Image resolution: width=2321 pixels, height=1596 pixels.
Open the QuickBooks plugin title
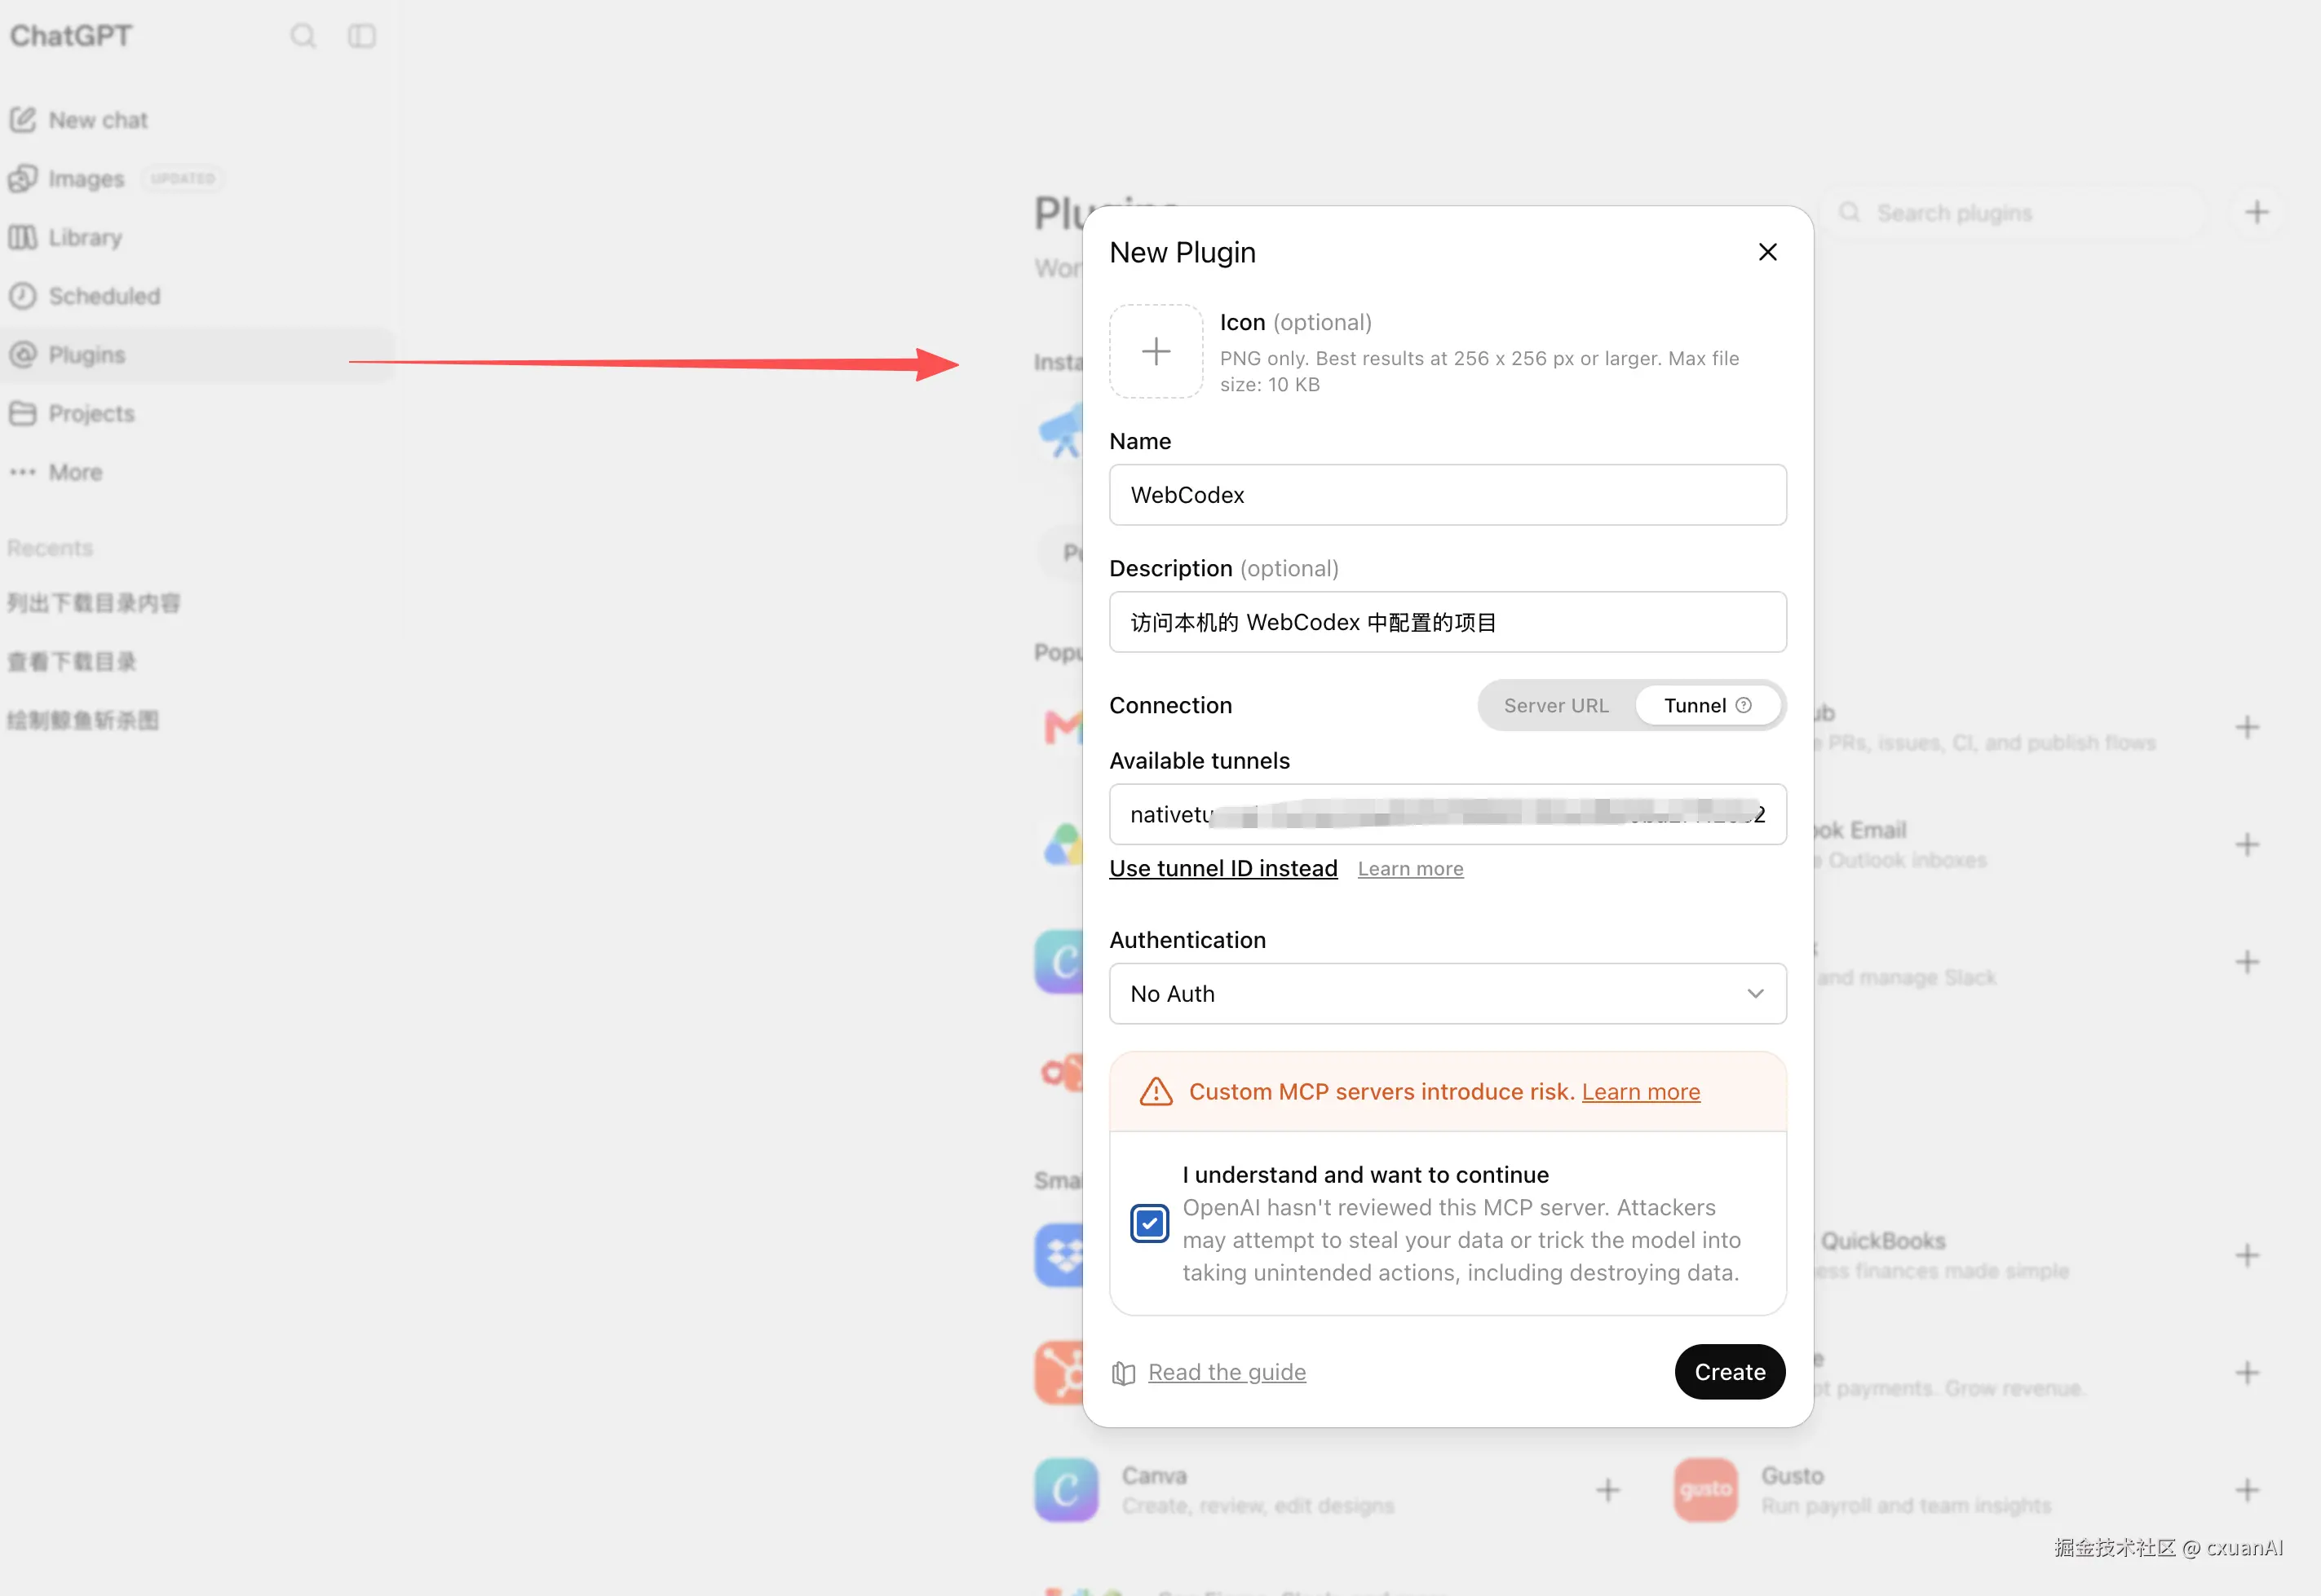point(1883,1241)
